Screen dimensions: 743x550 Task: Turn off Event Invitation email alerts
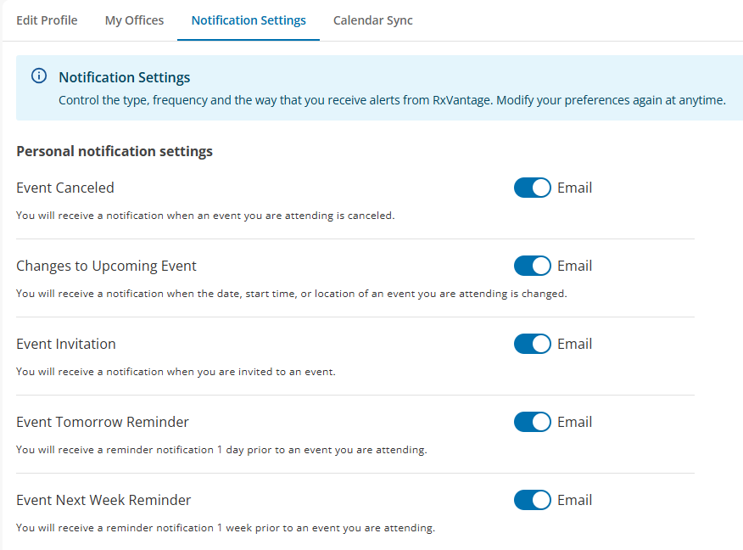pos(532,344)
